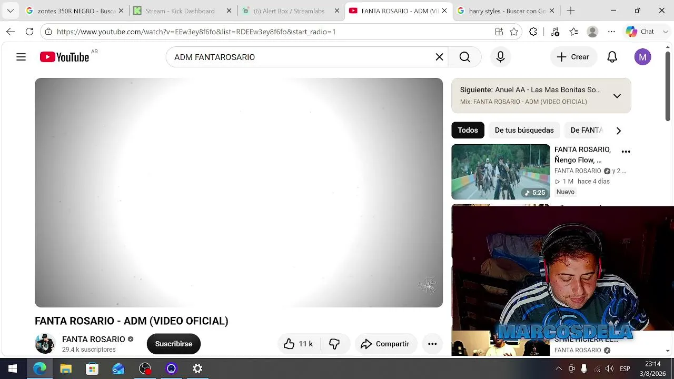Image resolution: width=674 pixels, height=379 pixels.
Task: Open the browser profile avatar
Action: [592, 32]
